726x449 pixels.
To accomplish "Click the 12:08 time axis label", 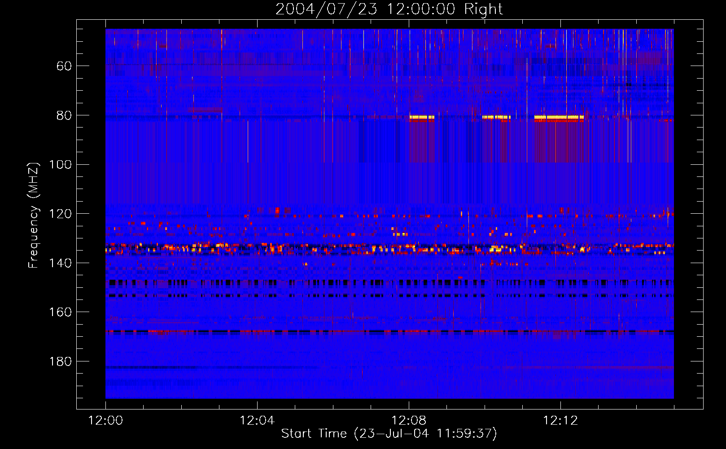I will point(409,421).
